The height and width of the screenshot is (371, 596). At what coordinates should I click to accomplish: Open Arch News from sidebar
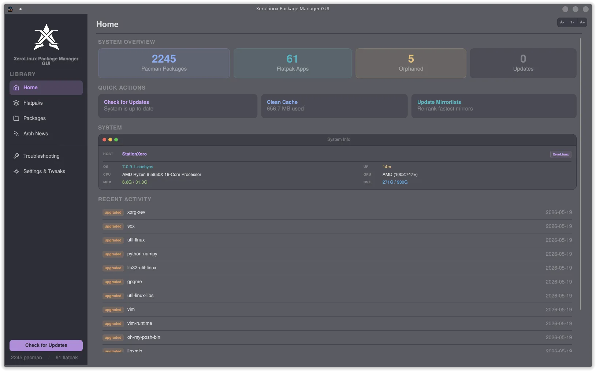point(46,134)
